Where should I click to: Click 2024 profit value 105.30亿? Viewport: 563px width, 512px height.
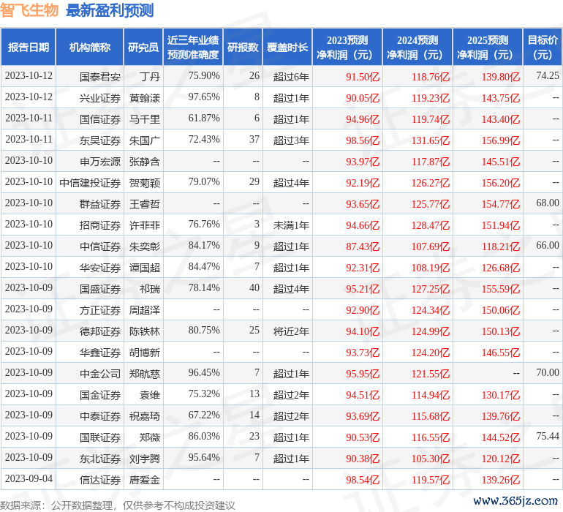tap(431, 459)
